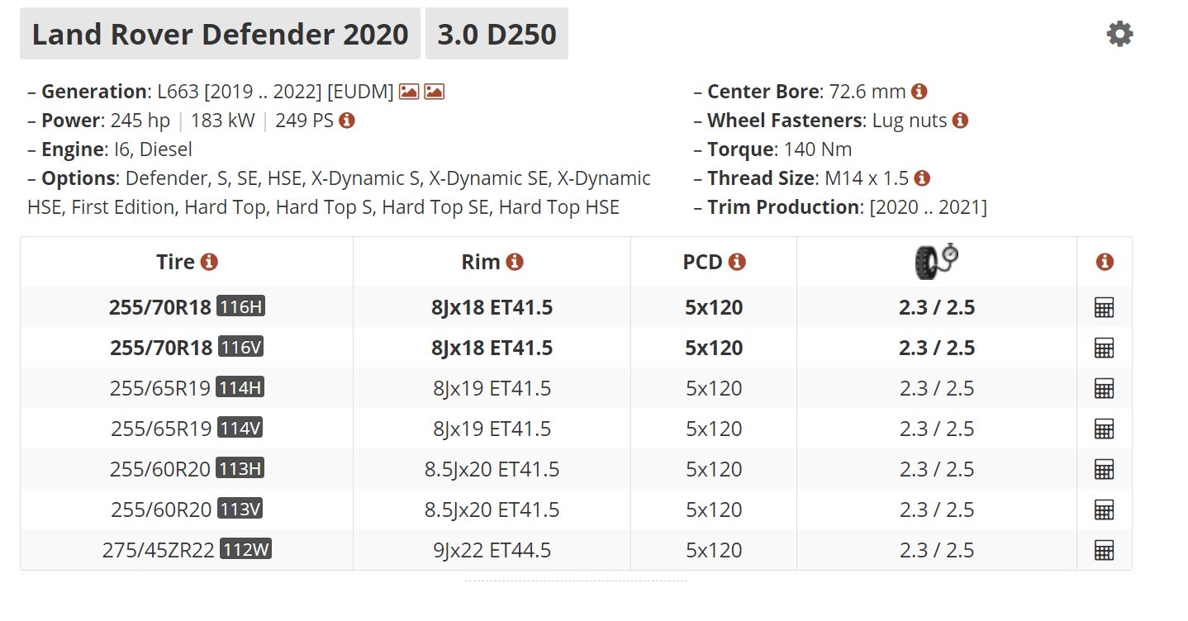Show Center Bore info icon

point(919,92)
